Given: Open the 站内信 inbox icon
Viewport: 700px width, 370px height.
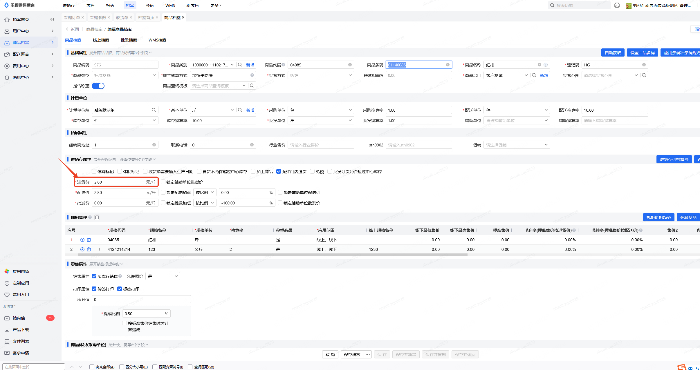Looking at the screenshot, I should point(7,318).
